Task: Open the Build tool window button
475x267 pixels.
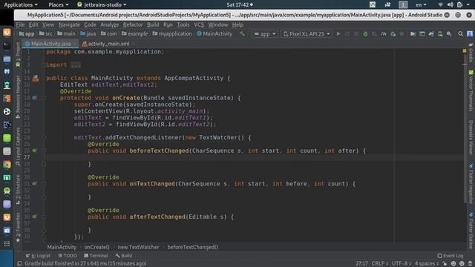Action: [124, 256]
